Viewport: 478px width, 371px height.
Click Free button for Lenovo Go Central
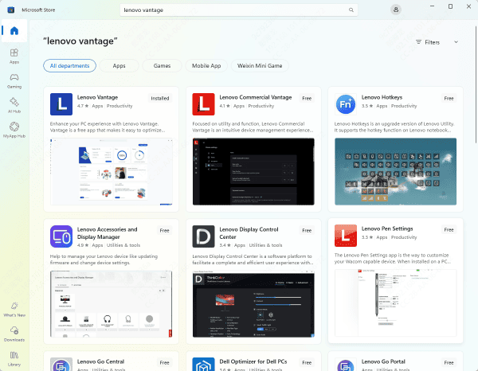164,362
